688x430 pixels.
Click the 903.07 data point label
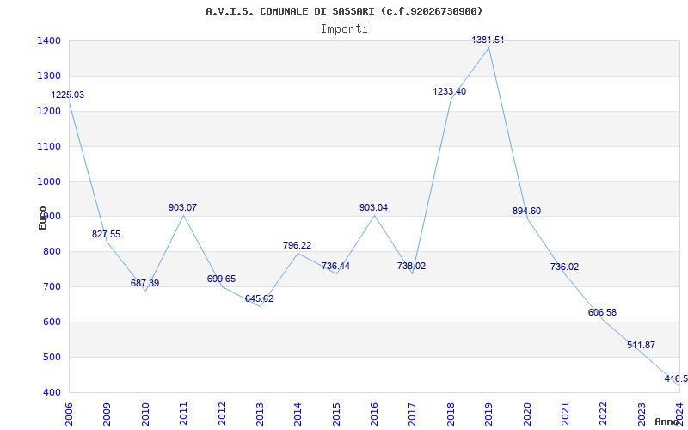[x=183, y=207]
